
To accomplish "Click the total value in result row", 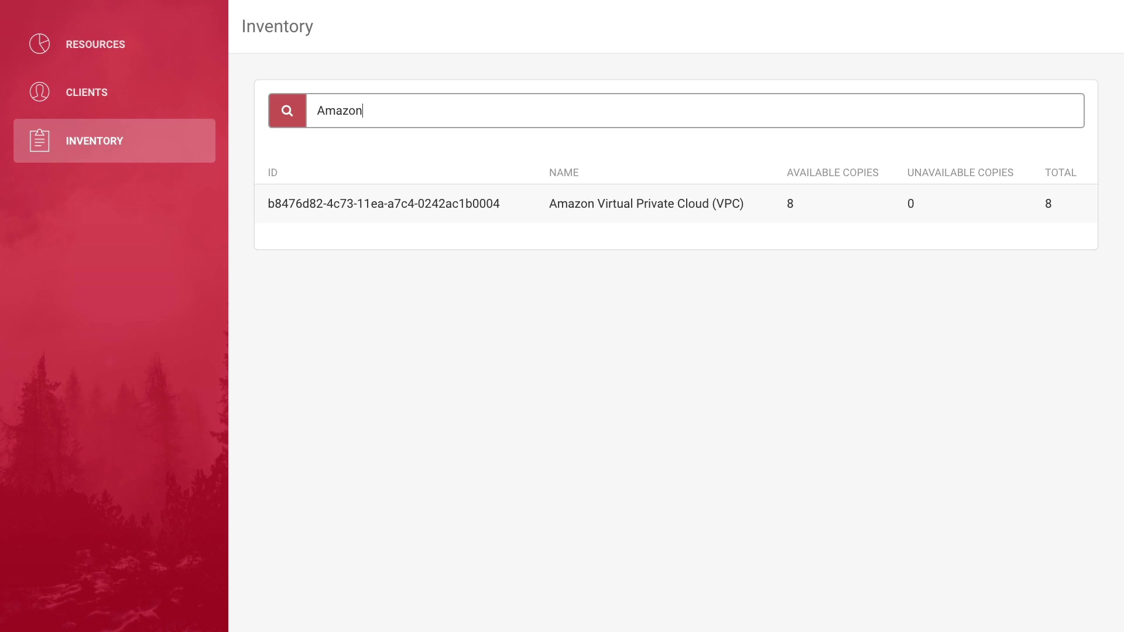I will 1048,204.
